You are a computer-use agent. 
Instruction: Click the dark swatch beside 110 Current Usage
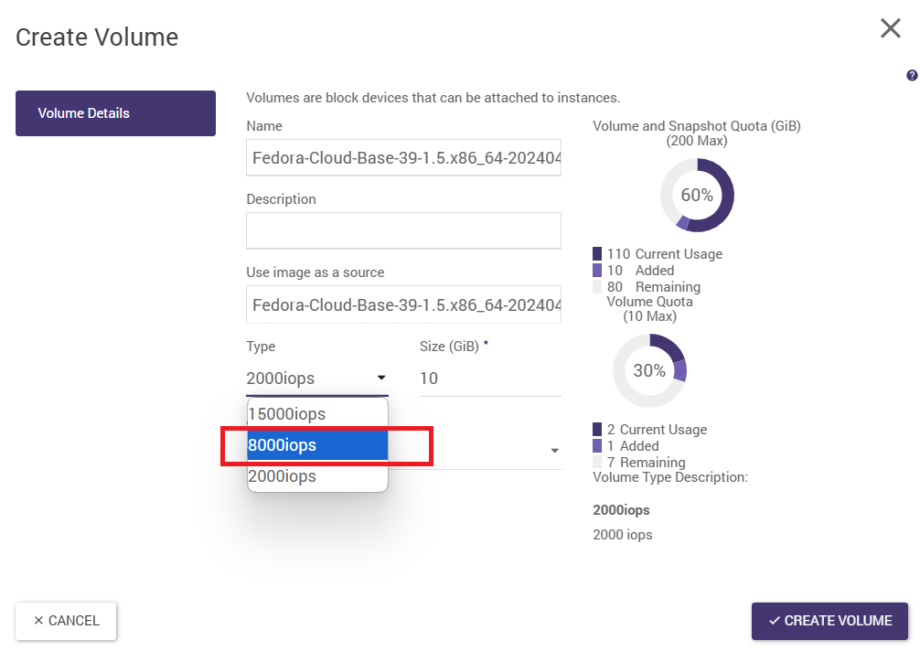(x=597, y=254)
